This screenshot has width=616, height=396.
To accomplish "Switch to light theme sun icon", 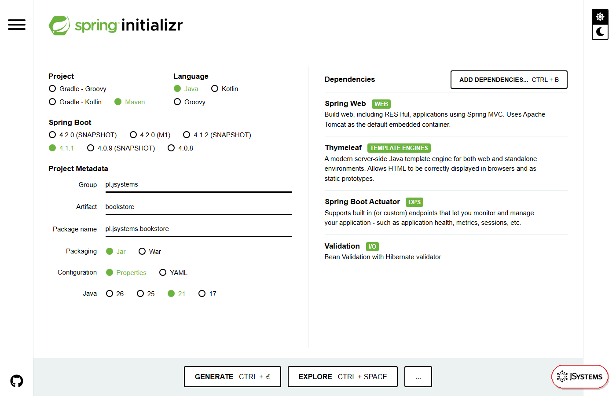I will coord(600,17).
